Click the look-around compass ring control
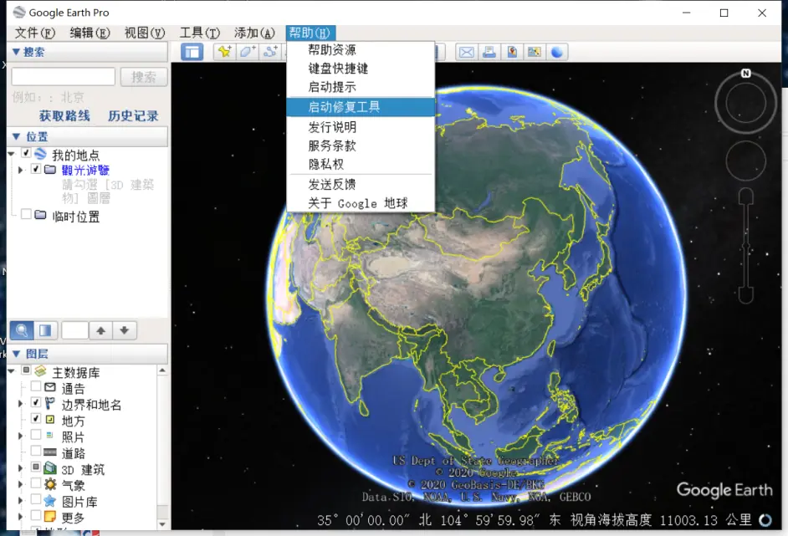Viewport: 788px width, 536px height. tap(746, 104)
